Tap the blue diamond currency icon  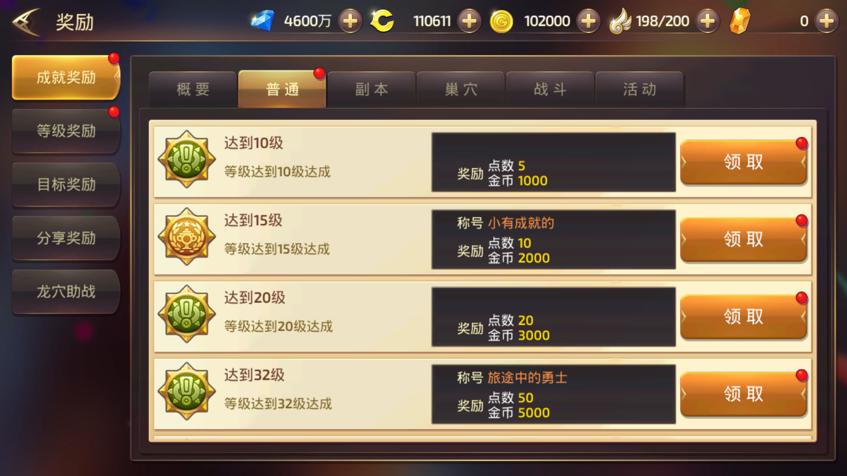point(262,21)
